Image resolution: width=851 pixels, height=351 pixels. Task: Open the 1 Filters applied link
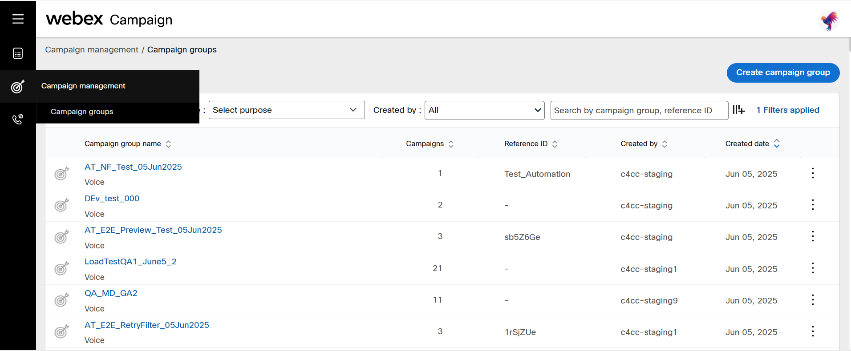(x=788, y=110)
